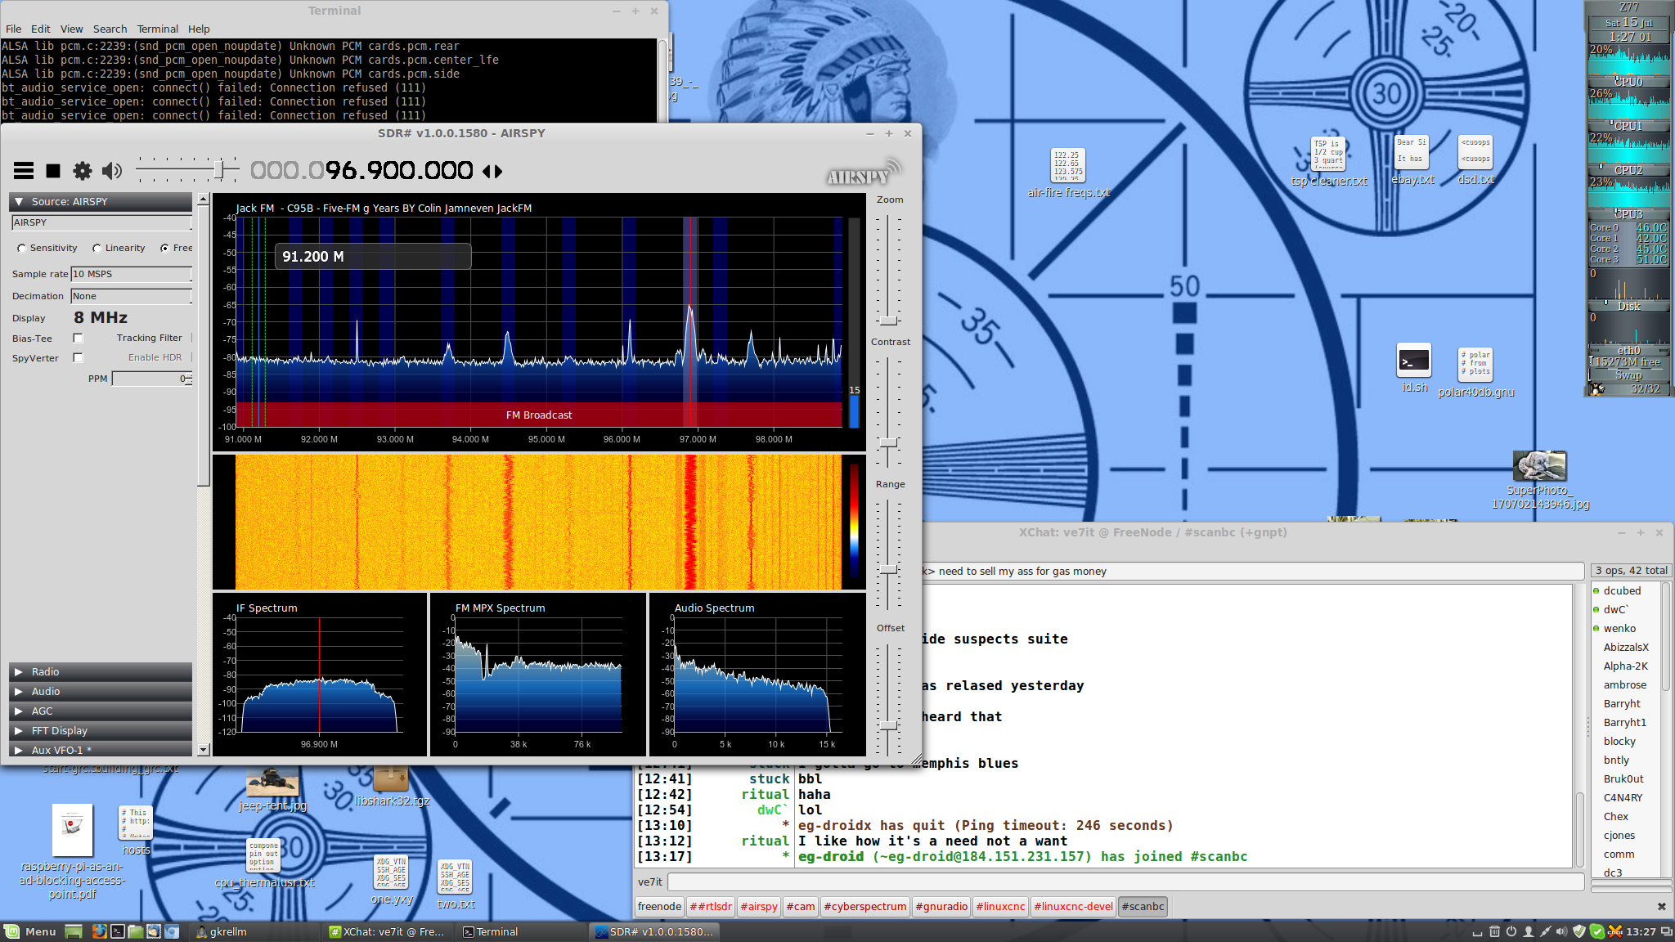
Task: Click the power icon in system tray
Action: [1511, 931]
